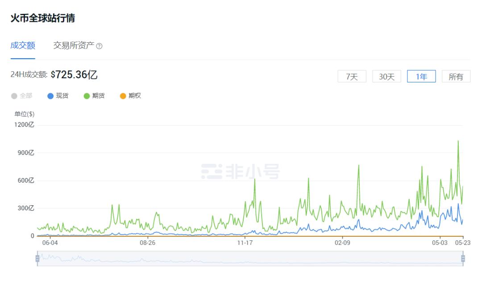Screen dimensions: 482x284
Task: Click the right handle of range slider
Action: click(463, 259)
